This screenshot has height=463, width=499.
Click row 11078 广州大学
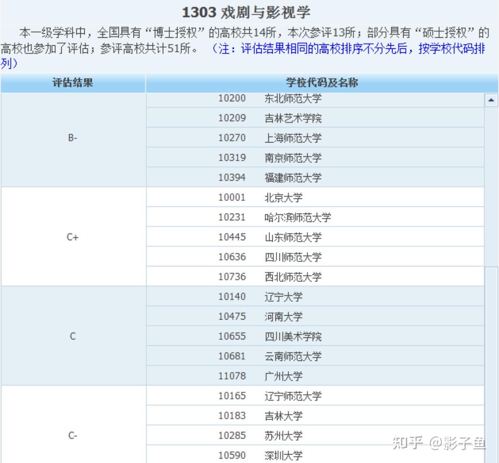click(x=315, y=376)
